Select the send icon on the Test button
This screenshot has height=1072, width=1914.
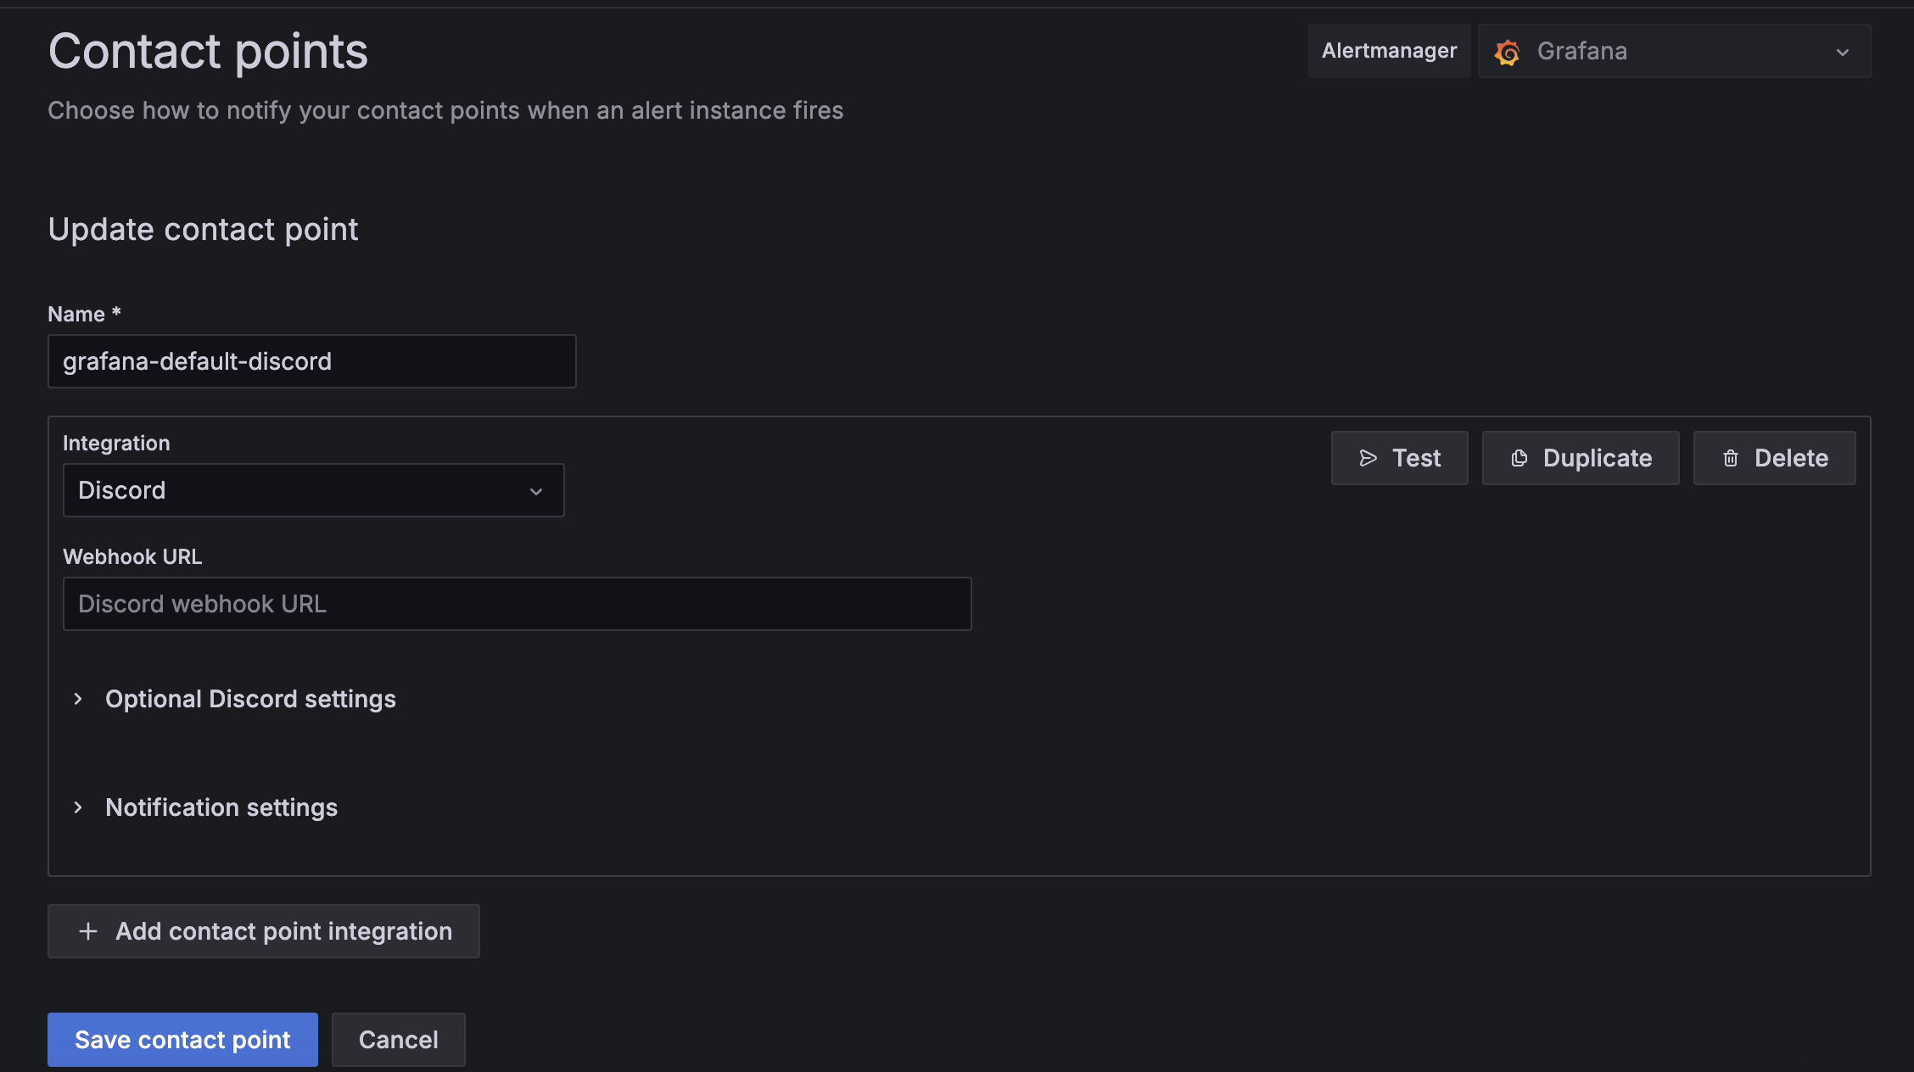tap(1368, 458)
